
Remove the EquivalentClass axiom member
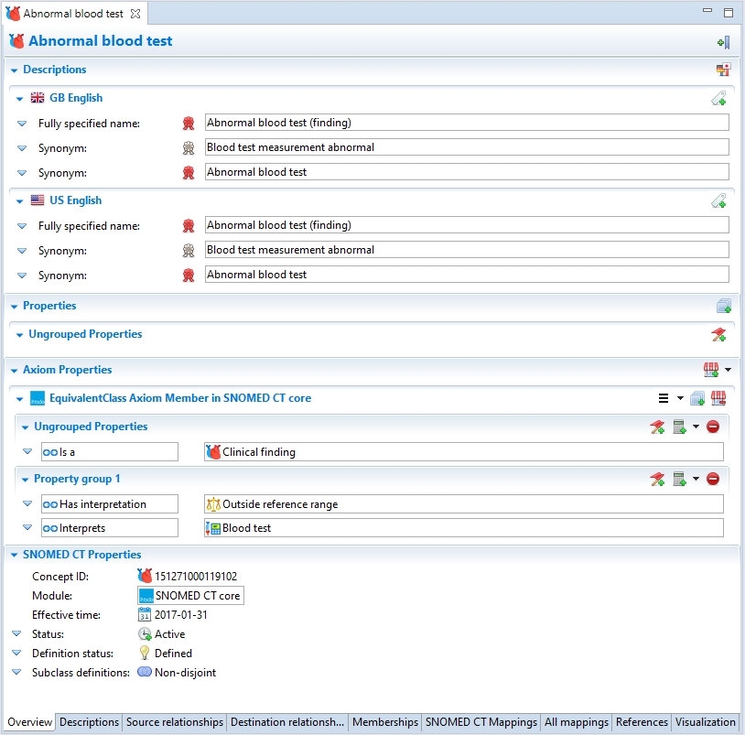click(x=718, y=398)
